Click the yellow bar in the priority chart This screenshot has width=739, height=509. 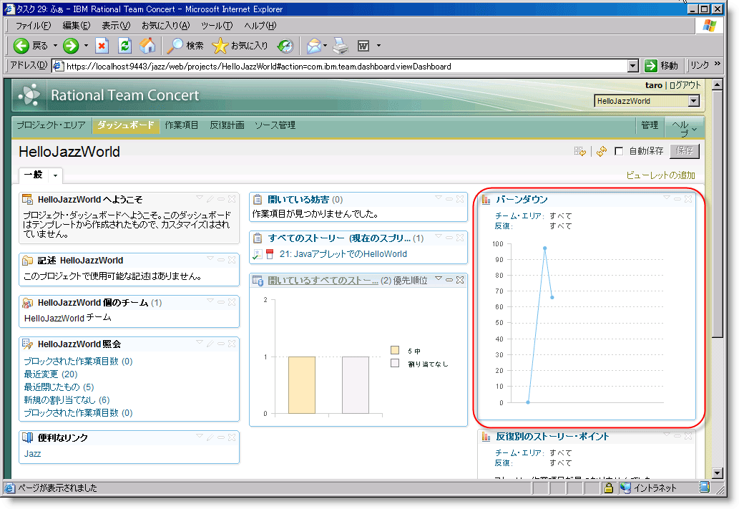click(302, 385)
